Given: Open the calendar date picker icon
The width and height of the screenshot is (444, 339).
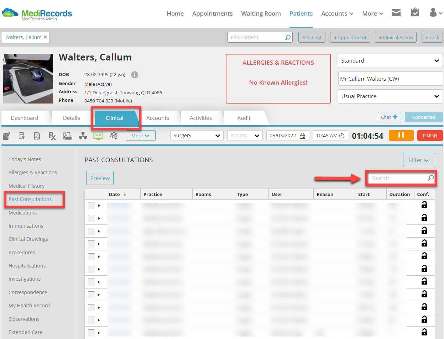Looking at the screenshot, I should [302, 136].
